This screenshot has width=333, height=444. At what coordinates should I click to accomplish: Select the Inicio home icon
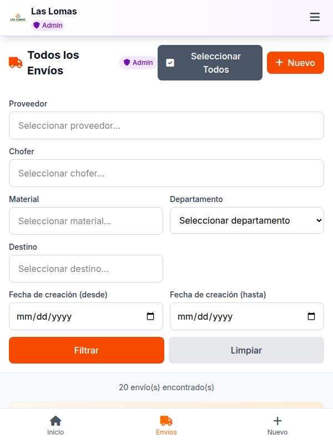point(56,421)
